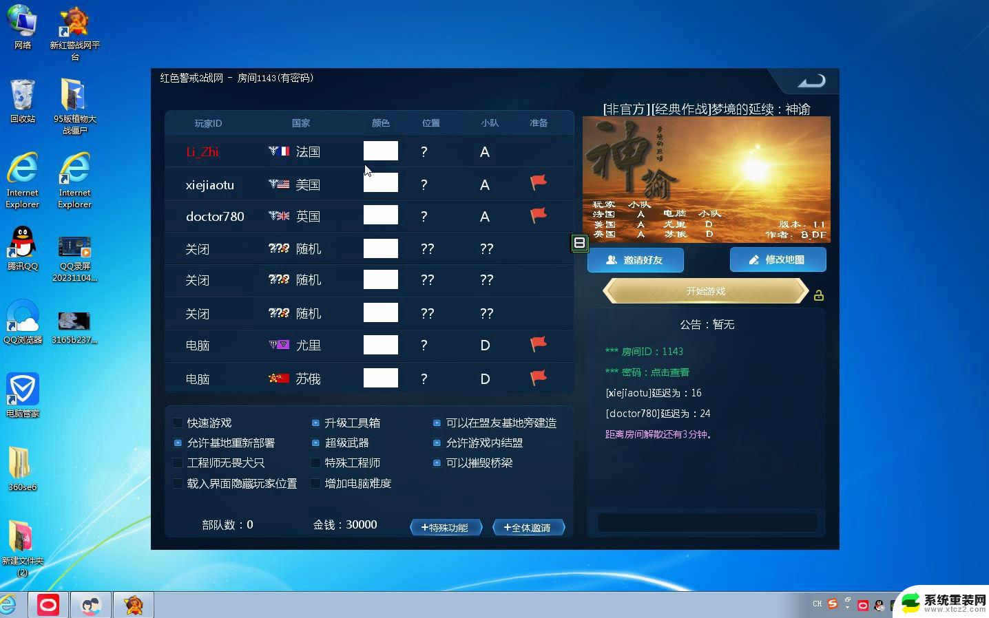Click the ready flag for Soviet computer player
This screenshot has height=618, width=989.
coord(539,377)
